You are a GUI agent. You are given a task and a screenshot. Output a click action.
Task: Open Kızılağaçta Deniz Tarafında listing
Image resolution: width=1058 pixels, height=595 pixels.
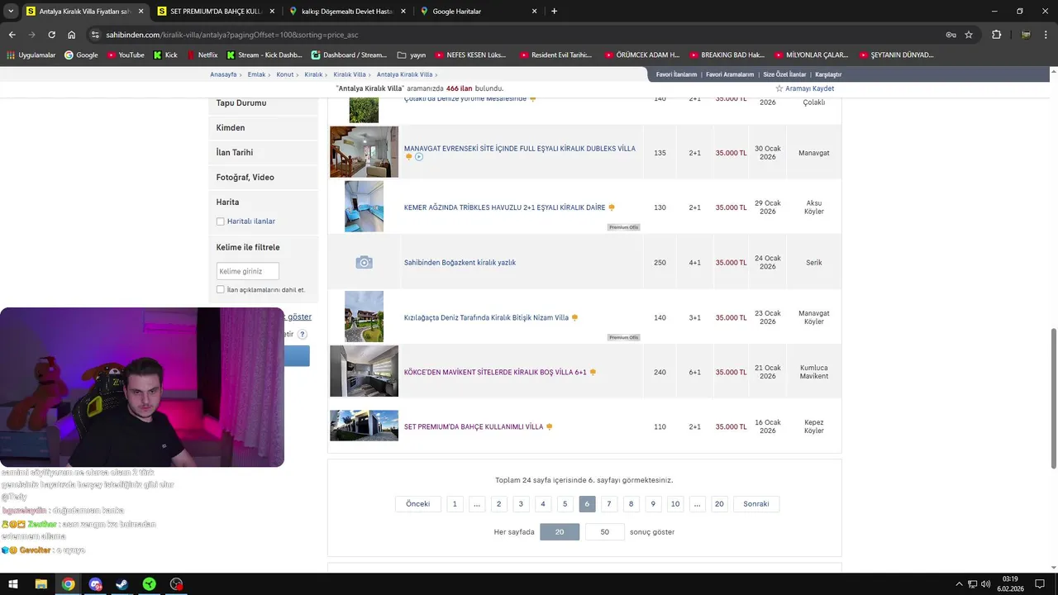[486, 317]
